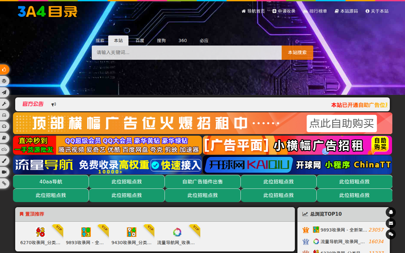405x253 pixels.
Task: Switch to the 百度 search tab
Action: [140, 40]
